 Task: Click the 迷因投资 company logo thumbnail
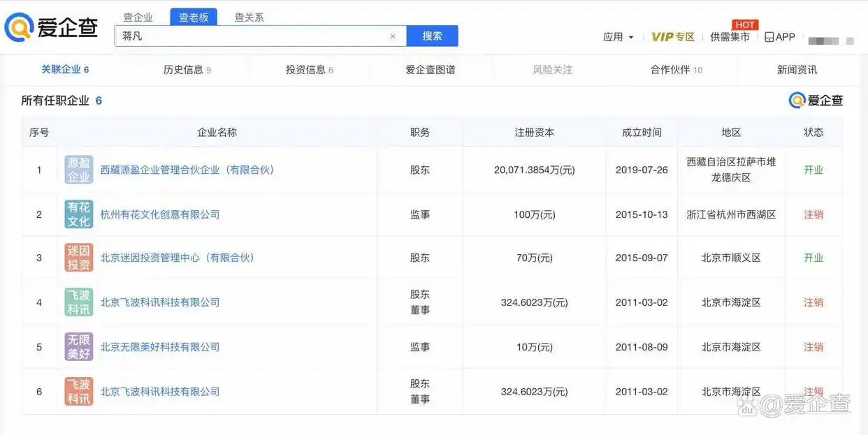(x=79, y=258)
